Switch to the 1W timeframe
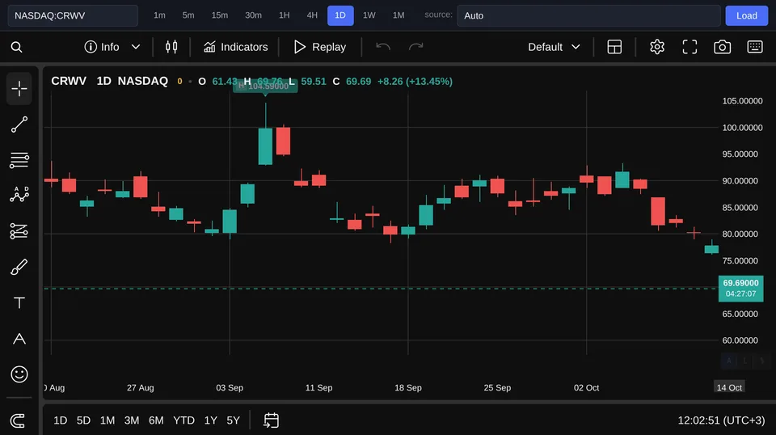Screen dimensions: 776x435 tap(369, 15)
